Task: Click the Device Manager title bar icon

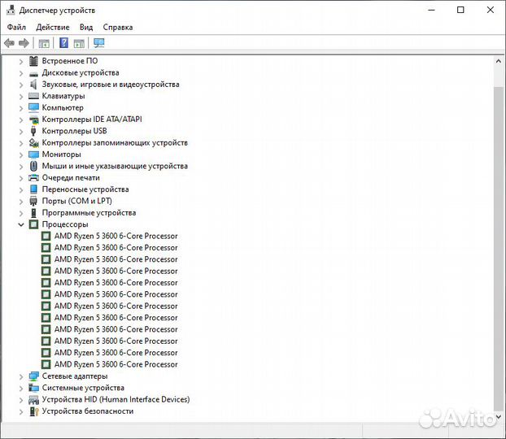Action: click(11, 10)
